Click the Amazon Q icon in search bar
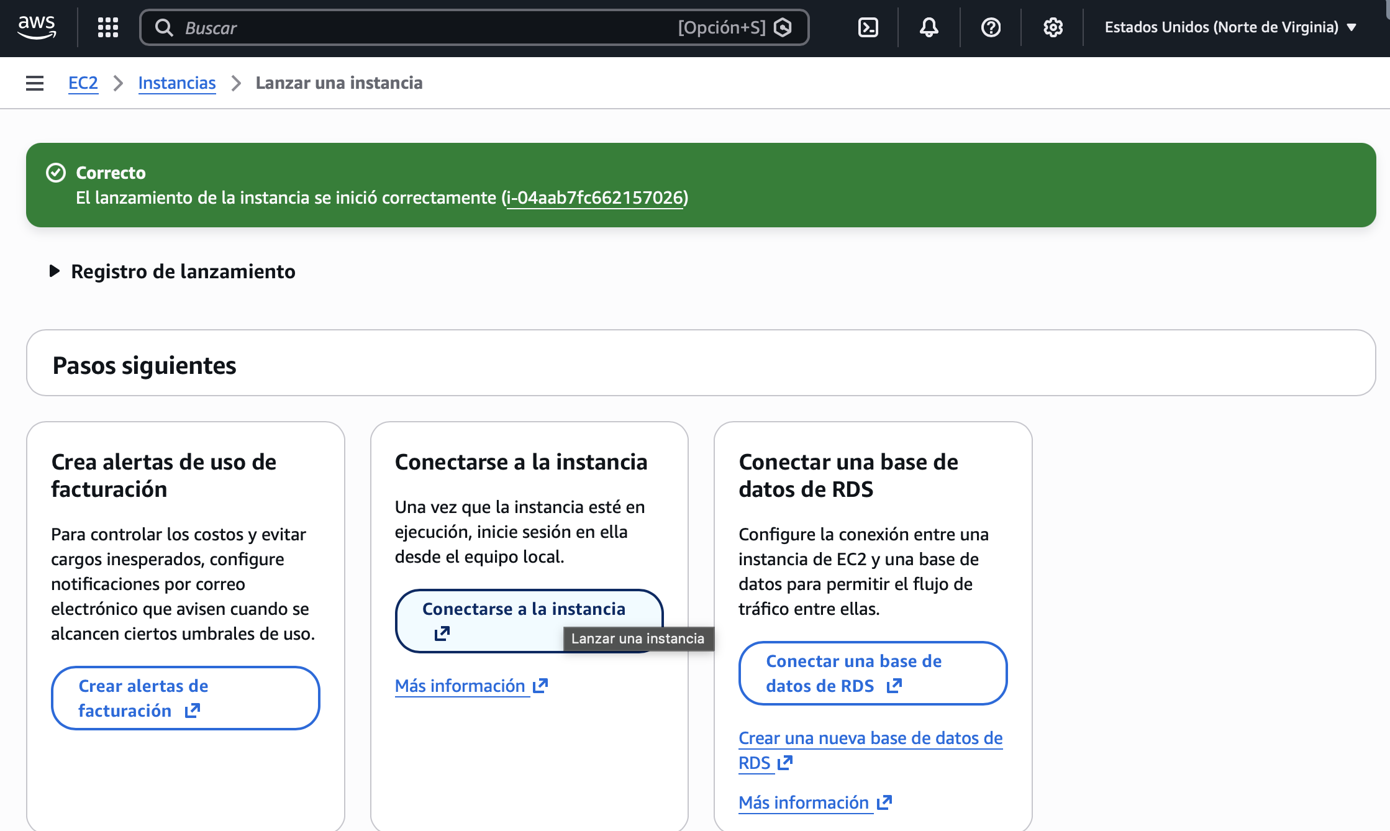 783,27
